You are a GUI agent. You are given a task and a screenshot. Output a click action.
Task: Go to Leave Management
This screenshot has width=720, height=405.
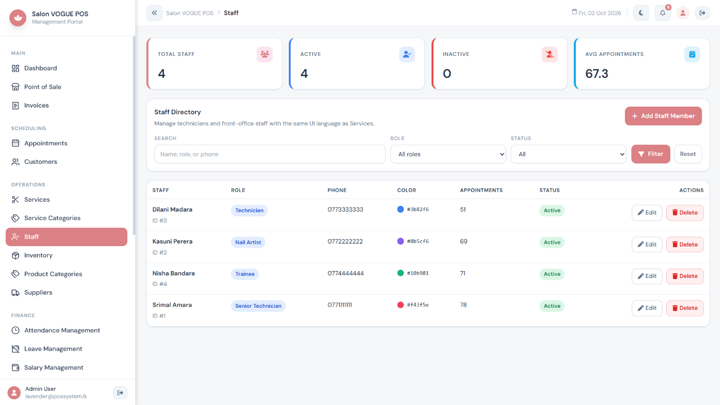point(66,349)
